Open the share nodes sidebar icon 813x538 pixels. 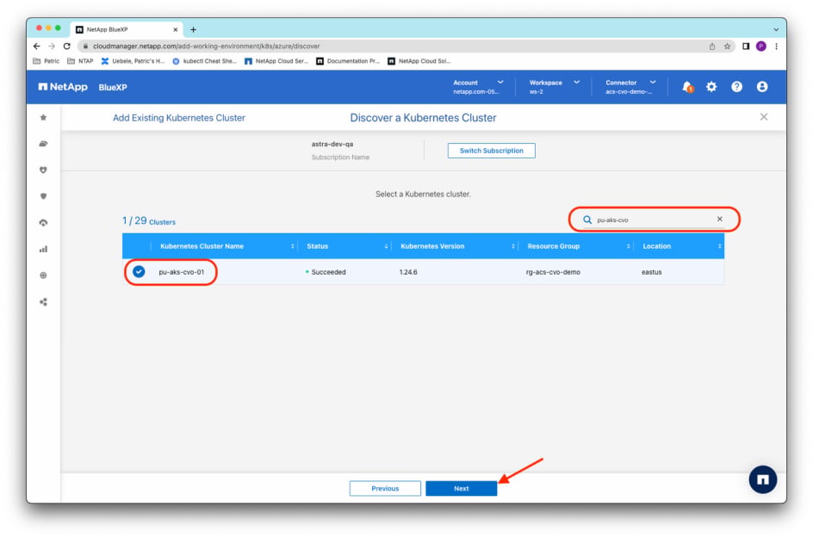[x=44, y=302]
